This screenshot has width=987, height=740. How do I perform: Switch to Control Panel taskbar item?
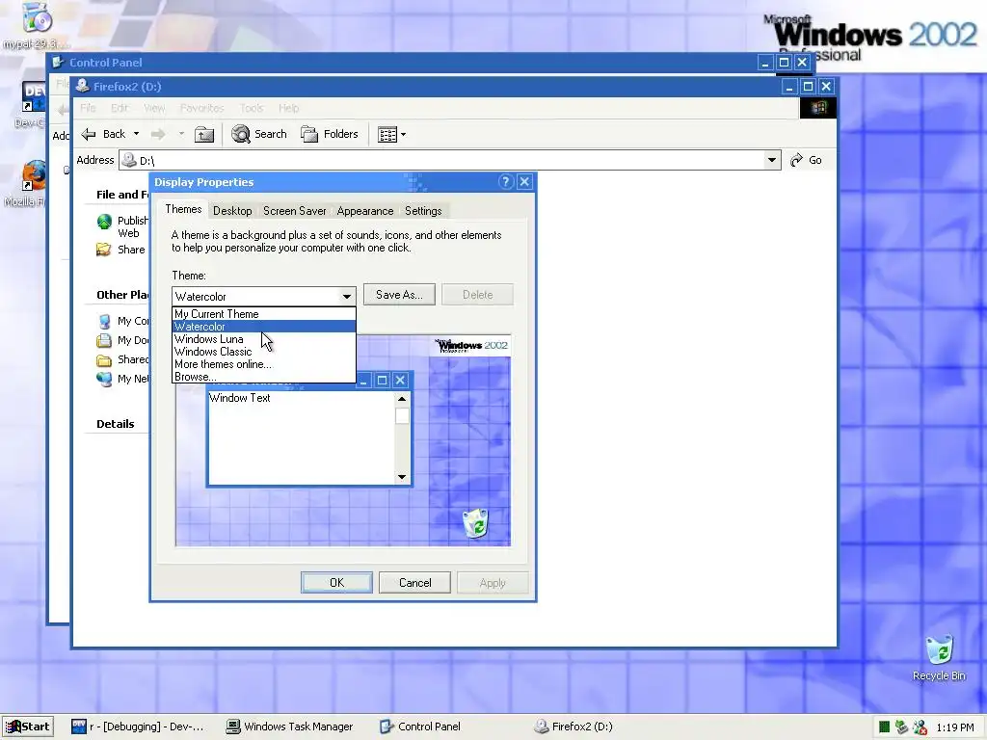point(420,727)
